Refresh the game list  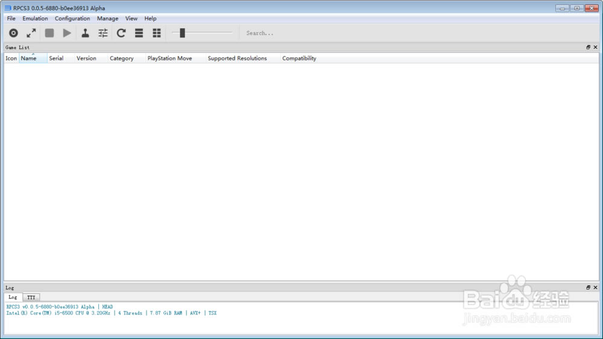click(121, 33)
